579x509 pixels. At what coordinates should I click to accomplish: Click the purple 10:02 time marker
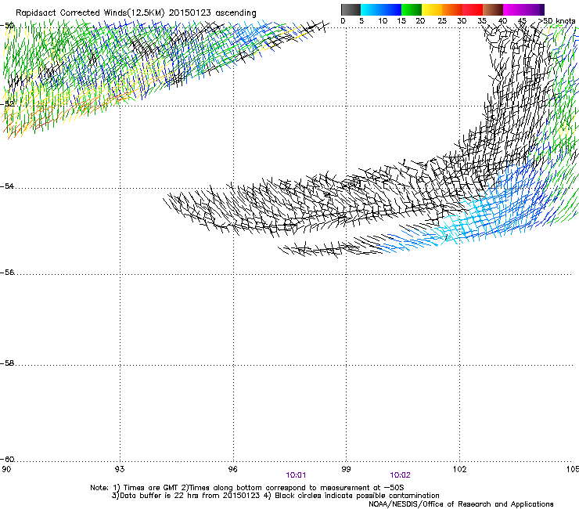point(400,475)
